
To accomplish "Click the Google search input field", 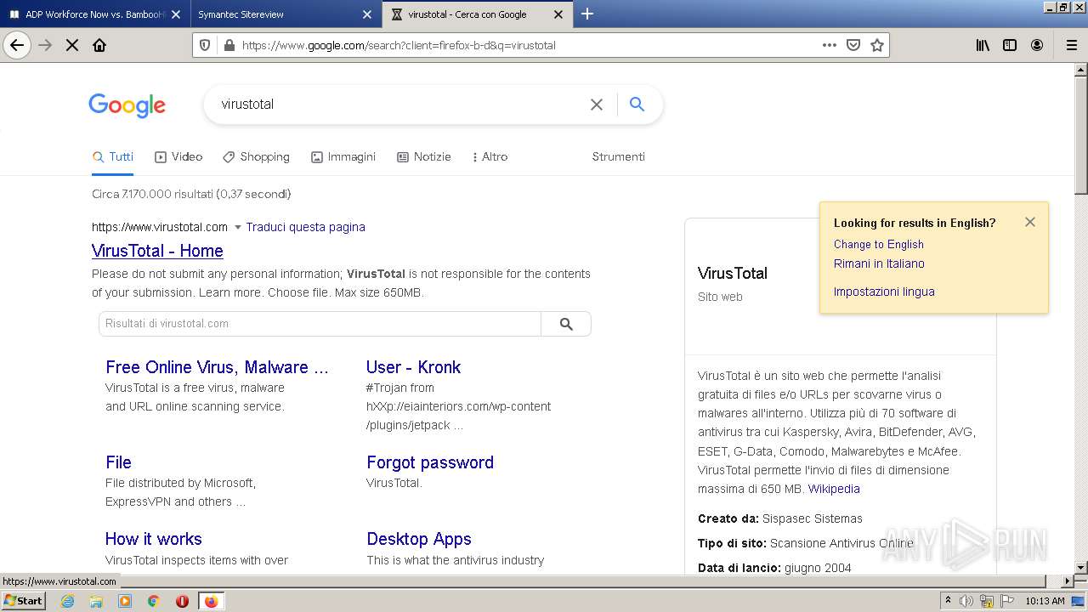I will tap(399, 105).
